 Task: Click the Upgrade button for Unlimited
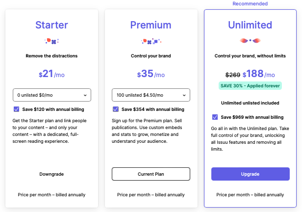pos(251,174)
